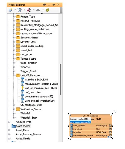This screenshot has height=149, width=125.
Task: Click the measurement_system column row in entity
Action: 91,136
